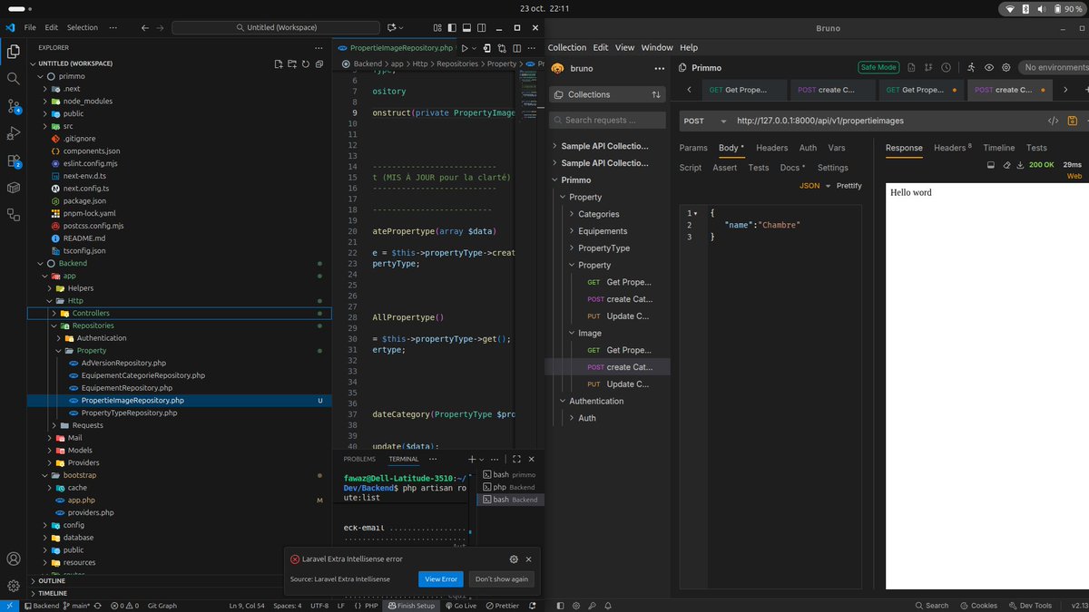Open the Source Control view in activity bar
The image size is (1089, 612).
[14, 106]
